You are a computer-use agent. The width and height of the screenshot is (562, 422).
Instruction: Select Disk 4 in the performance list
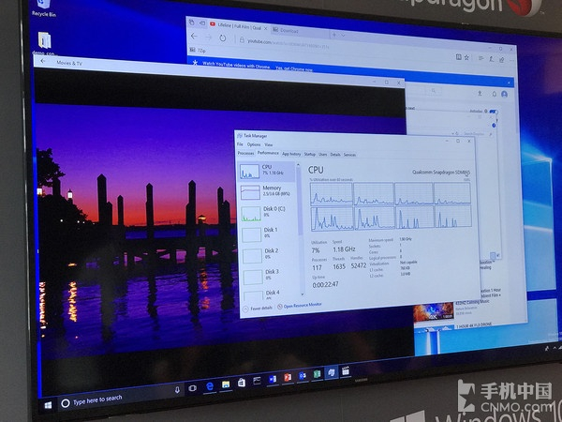272,294
